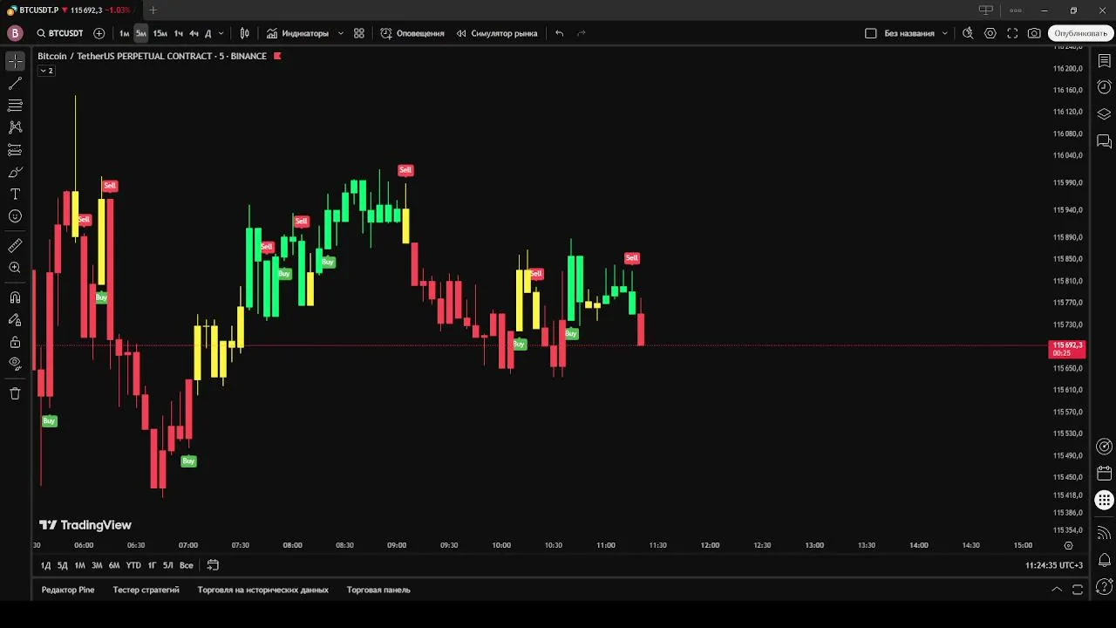
Task: Open the alerts clock panel icon
Action: click(1104, 87)
